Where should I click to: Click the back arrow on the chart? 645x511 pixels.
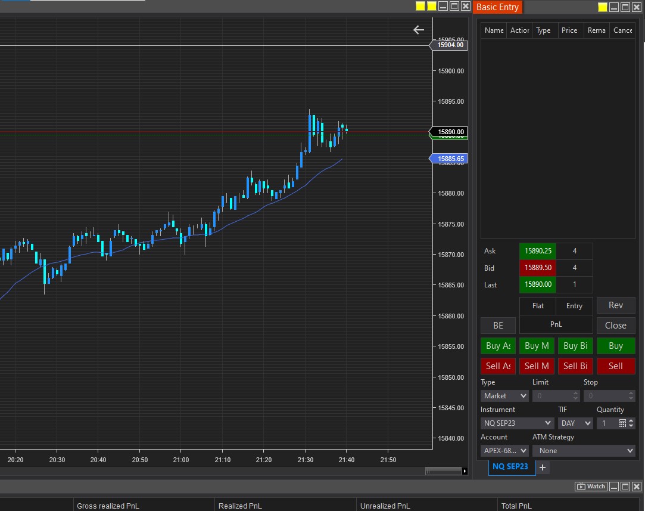coord(419,30)
